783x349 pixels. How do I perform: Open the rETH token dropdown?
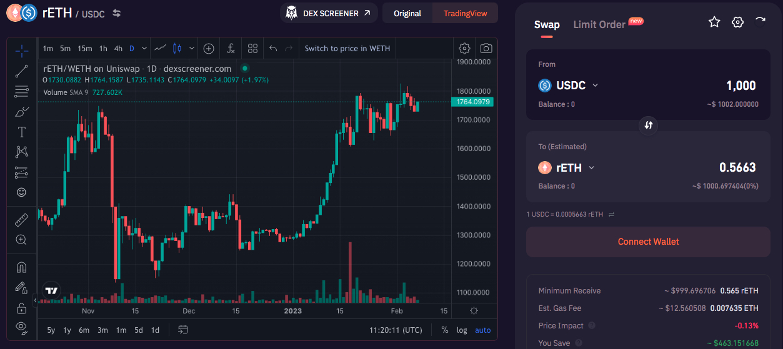click(x=566, y=167)
